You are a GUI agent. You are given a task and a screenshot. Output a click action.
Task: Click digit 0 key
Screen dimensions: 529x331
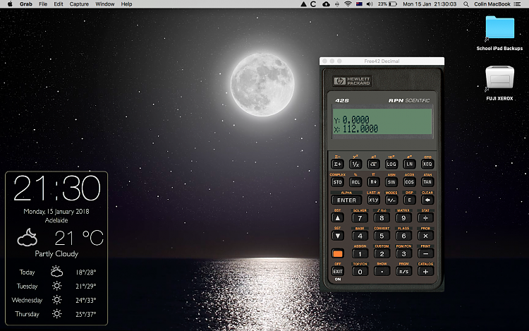click(360, 272)
